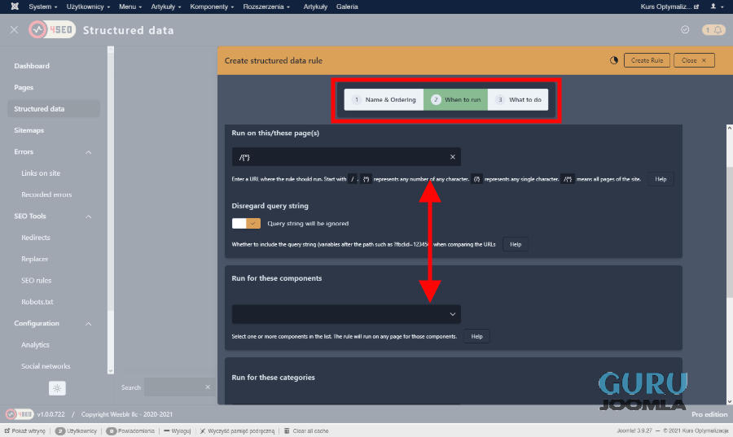Collapse the Configuration sidebar section

88,324
